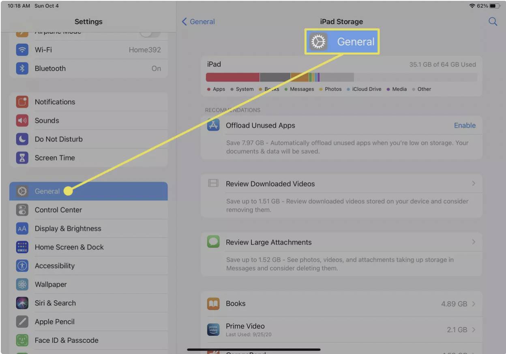
Task: Click the Prime Video app icon
Action: click(x=213, y=329)
